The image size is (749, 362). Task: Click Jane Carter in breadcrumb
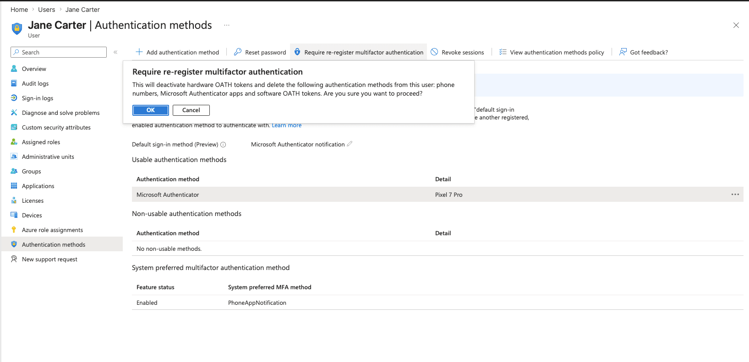[82, 10]
